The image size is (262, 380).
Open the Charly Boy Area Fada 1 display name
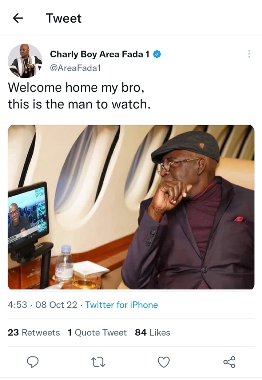(x=99, y=54)
